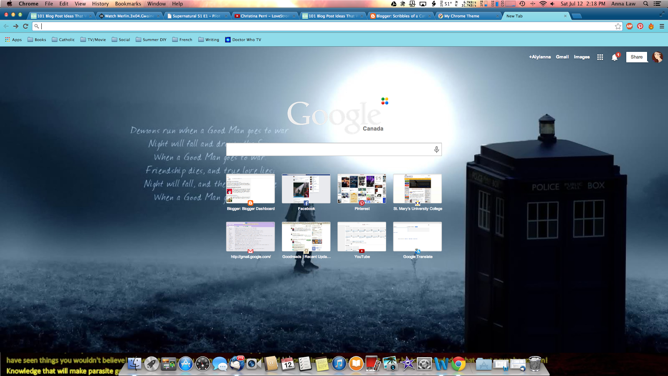The image size is (668, 376).
Task: Go forward using the forward arrow
Action: pos(16,26)
